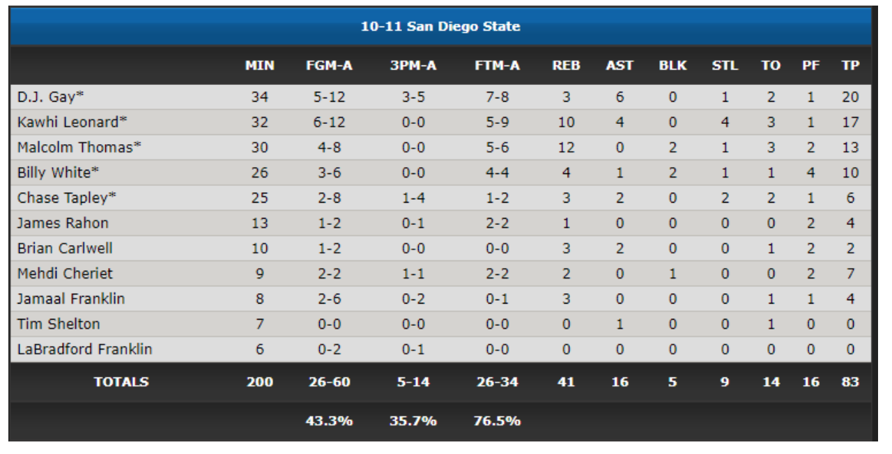
Task: Select Malcolm Thomas in player list
Action: click(79, 147)
